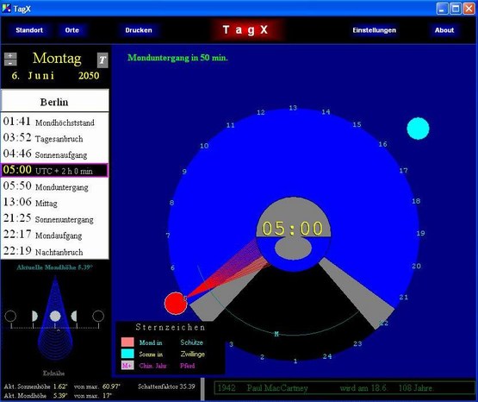This screenshot has width=478, height=402.
Task: Click hour 24 on the dial
Action: (x=327, y=356)
